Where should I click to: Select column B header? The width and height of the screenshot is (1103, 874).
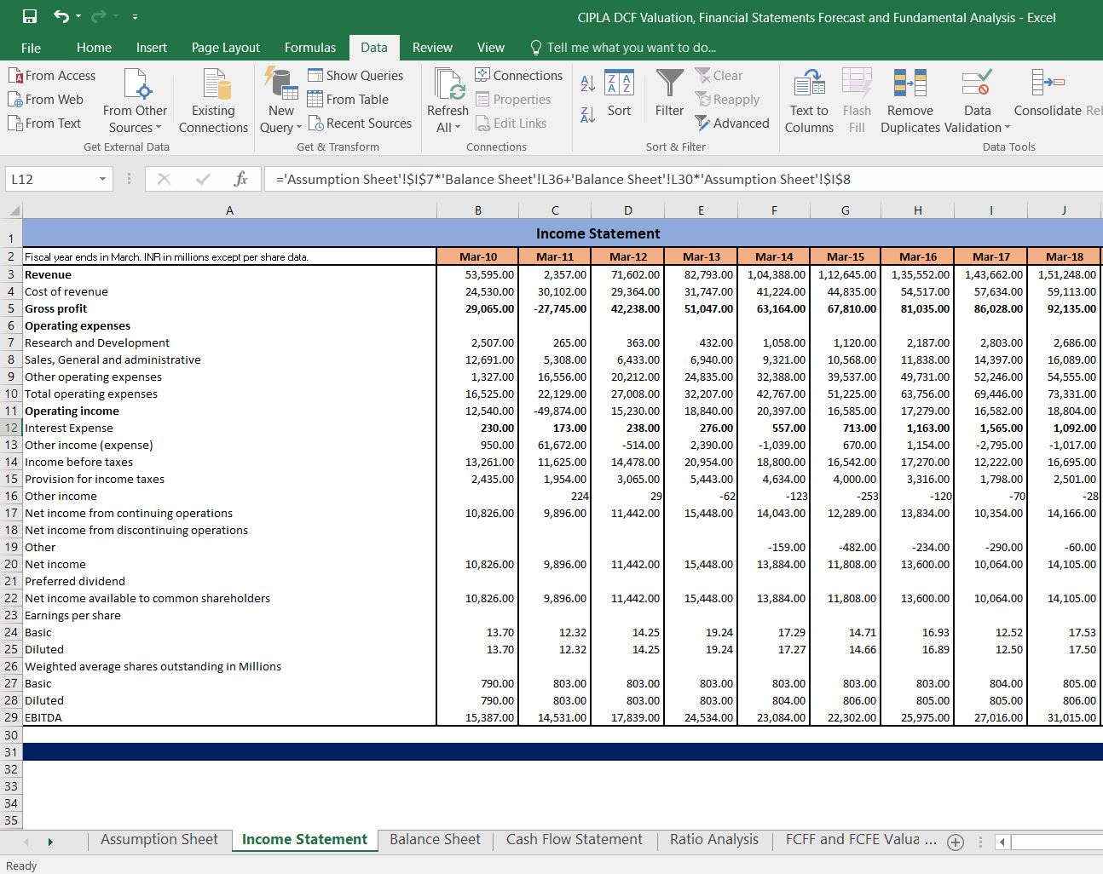coord(478,210)
